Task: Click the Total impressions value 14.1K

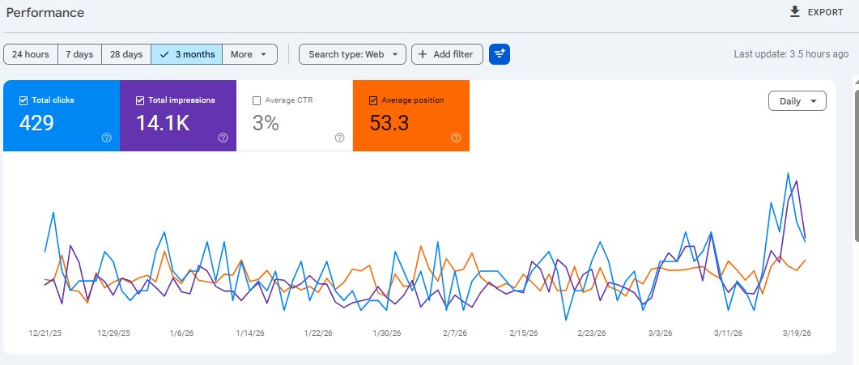Action: (x=163, y=123)
